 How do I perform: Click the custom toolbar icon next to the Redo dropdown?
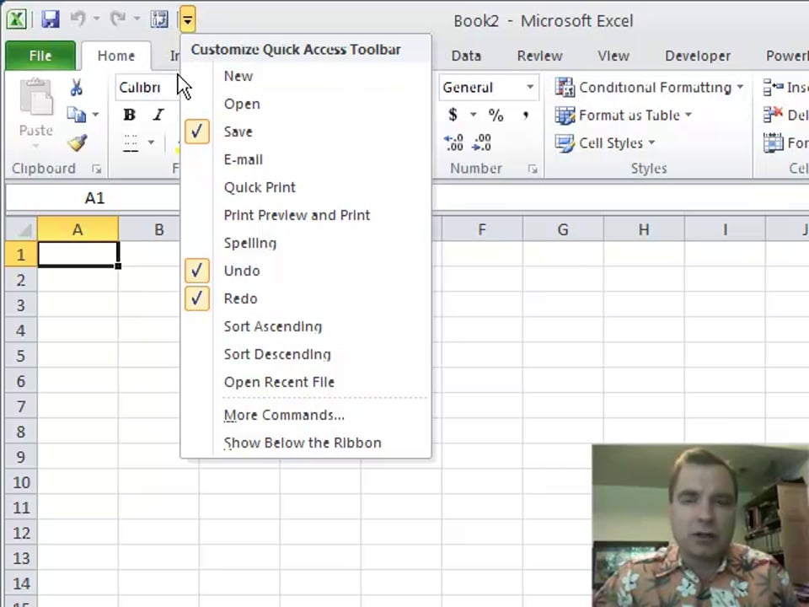[159, 19]
